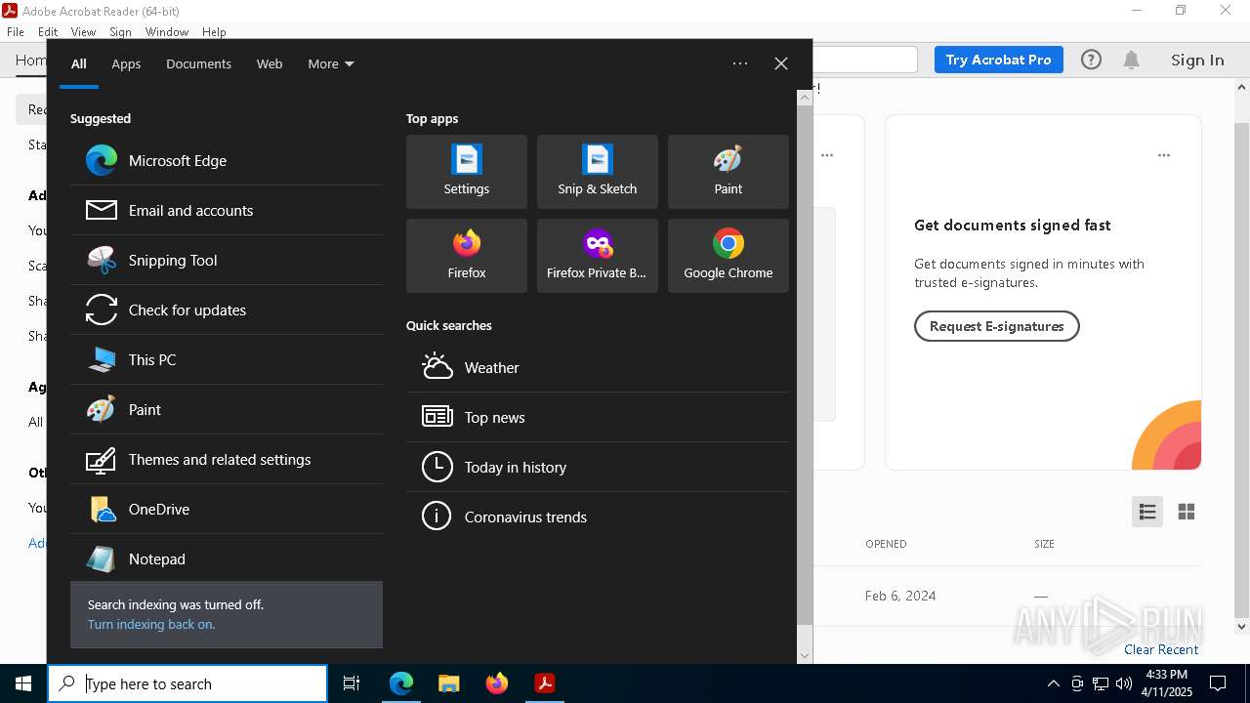Select the Documents search tab
The width and height of the screenshot is (1250, 703).
coord(198,63)
